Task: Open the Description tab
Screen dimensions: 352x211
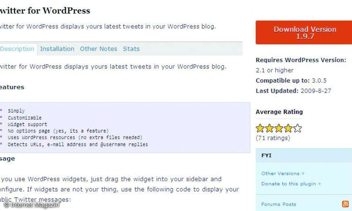Action: [x=18, y=49]
